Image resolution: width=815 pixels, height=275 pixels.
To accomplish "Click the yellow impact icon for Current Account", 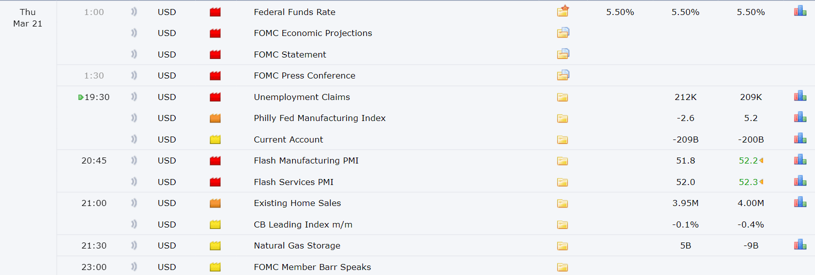I will point(215,140).
